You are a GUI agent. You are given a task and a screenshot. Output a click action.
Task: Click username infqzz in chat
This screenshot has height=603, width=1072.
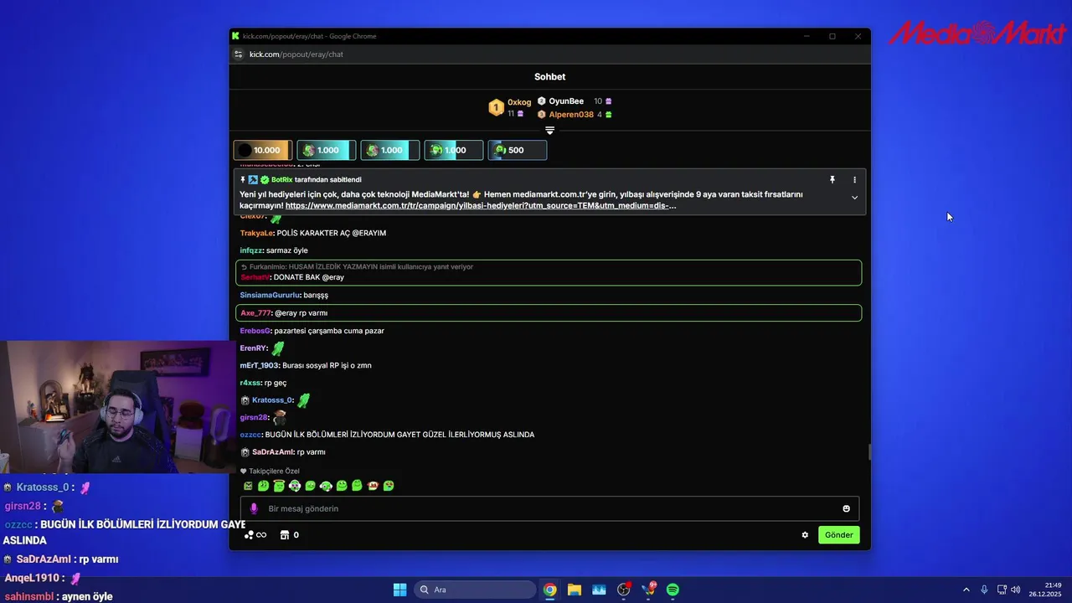251,250
